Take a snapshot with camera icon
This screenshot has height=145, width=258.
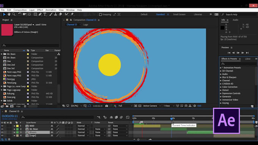[x=107, y=106]
